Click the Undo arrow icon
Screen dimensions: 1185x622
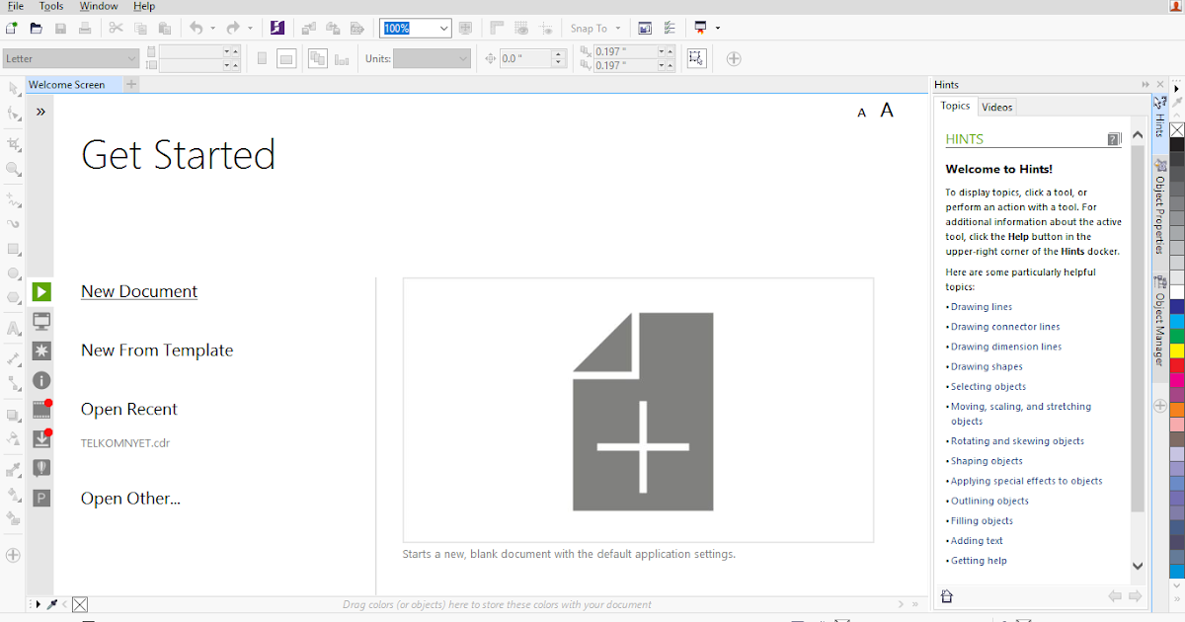[196, 29]
